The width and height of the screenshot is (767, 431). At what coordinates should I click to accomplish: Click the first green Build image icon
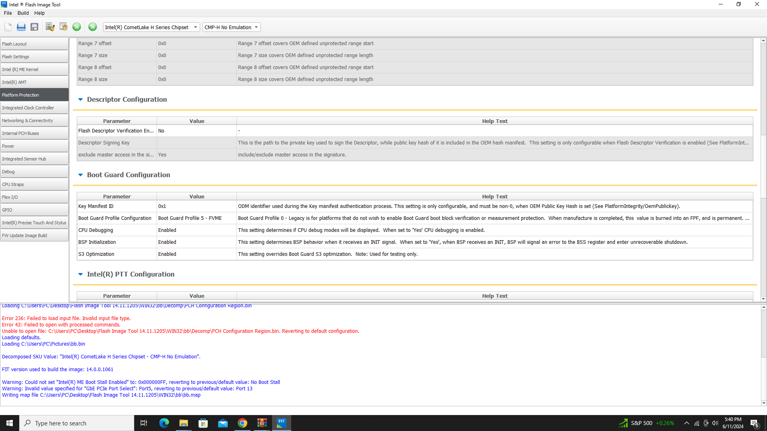coord(77,27)
